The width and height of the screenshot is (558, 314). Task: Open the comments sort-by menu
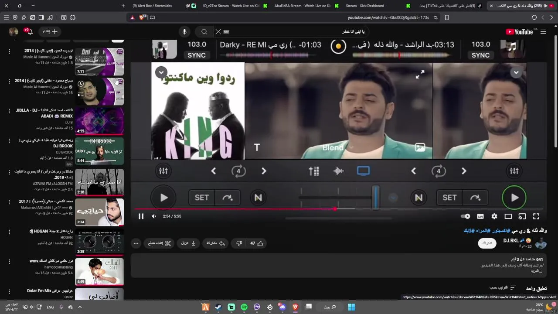(503, 288)
